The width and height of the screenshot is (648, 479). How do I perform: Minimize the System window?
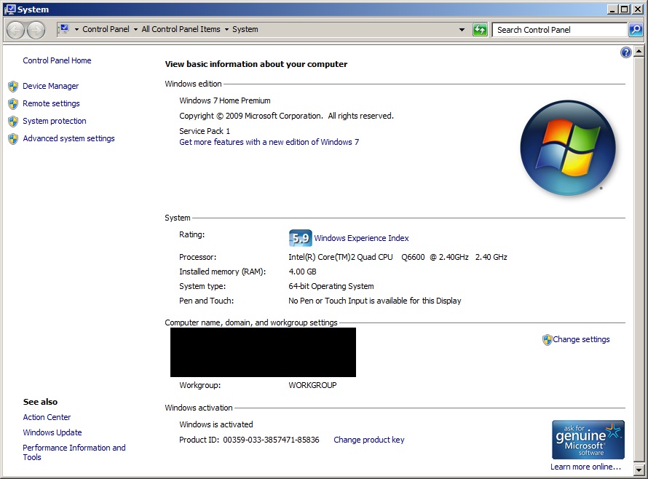613,9
